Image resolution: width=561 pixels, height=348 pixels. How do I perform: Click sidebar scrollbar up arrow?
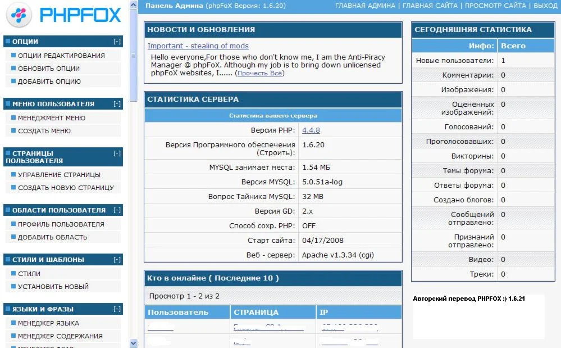133,4
